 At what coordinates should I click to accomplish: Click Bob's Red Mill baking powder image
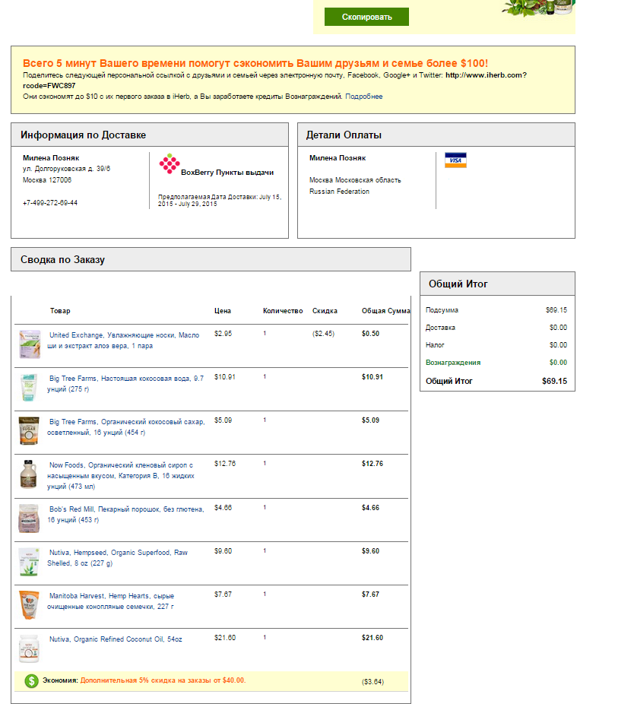coord(29,518)
